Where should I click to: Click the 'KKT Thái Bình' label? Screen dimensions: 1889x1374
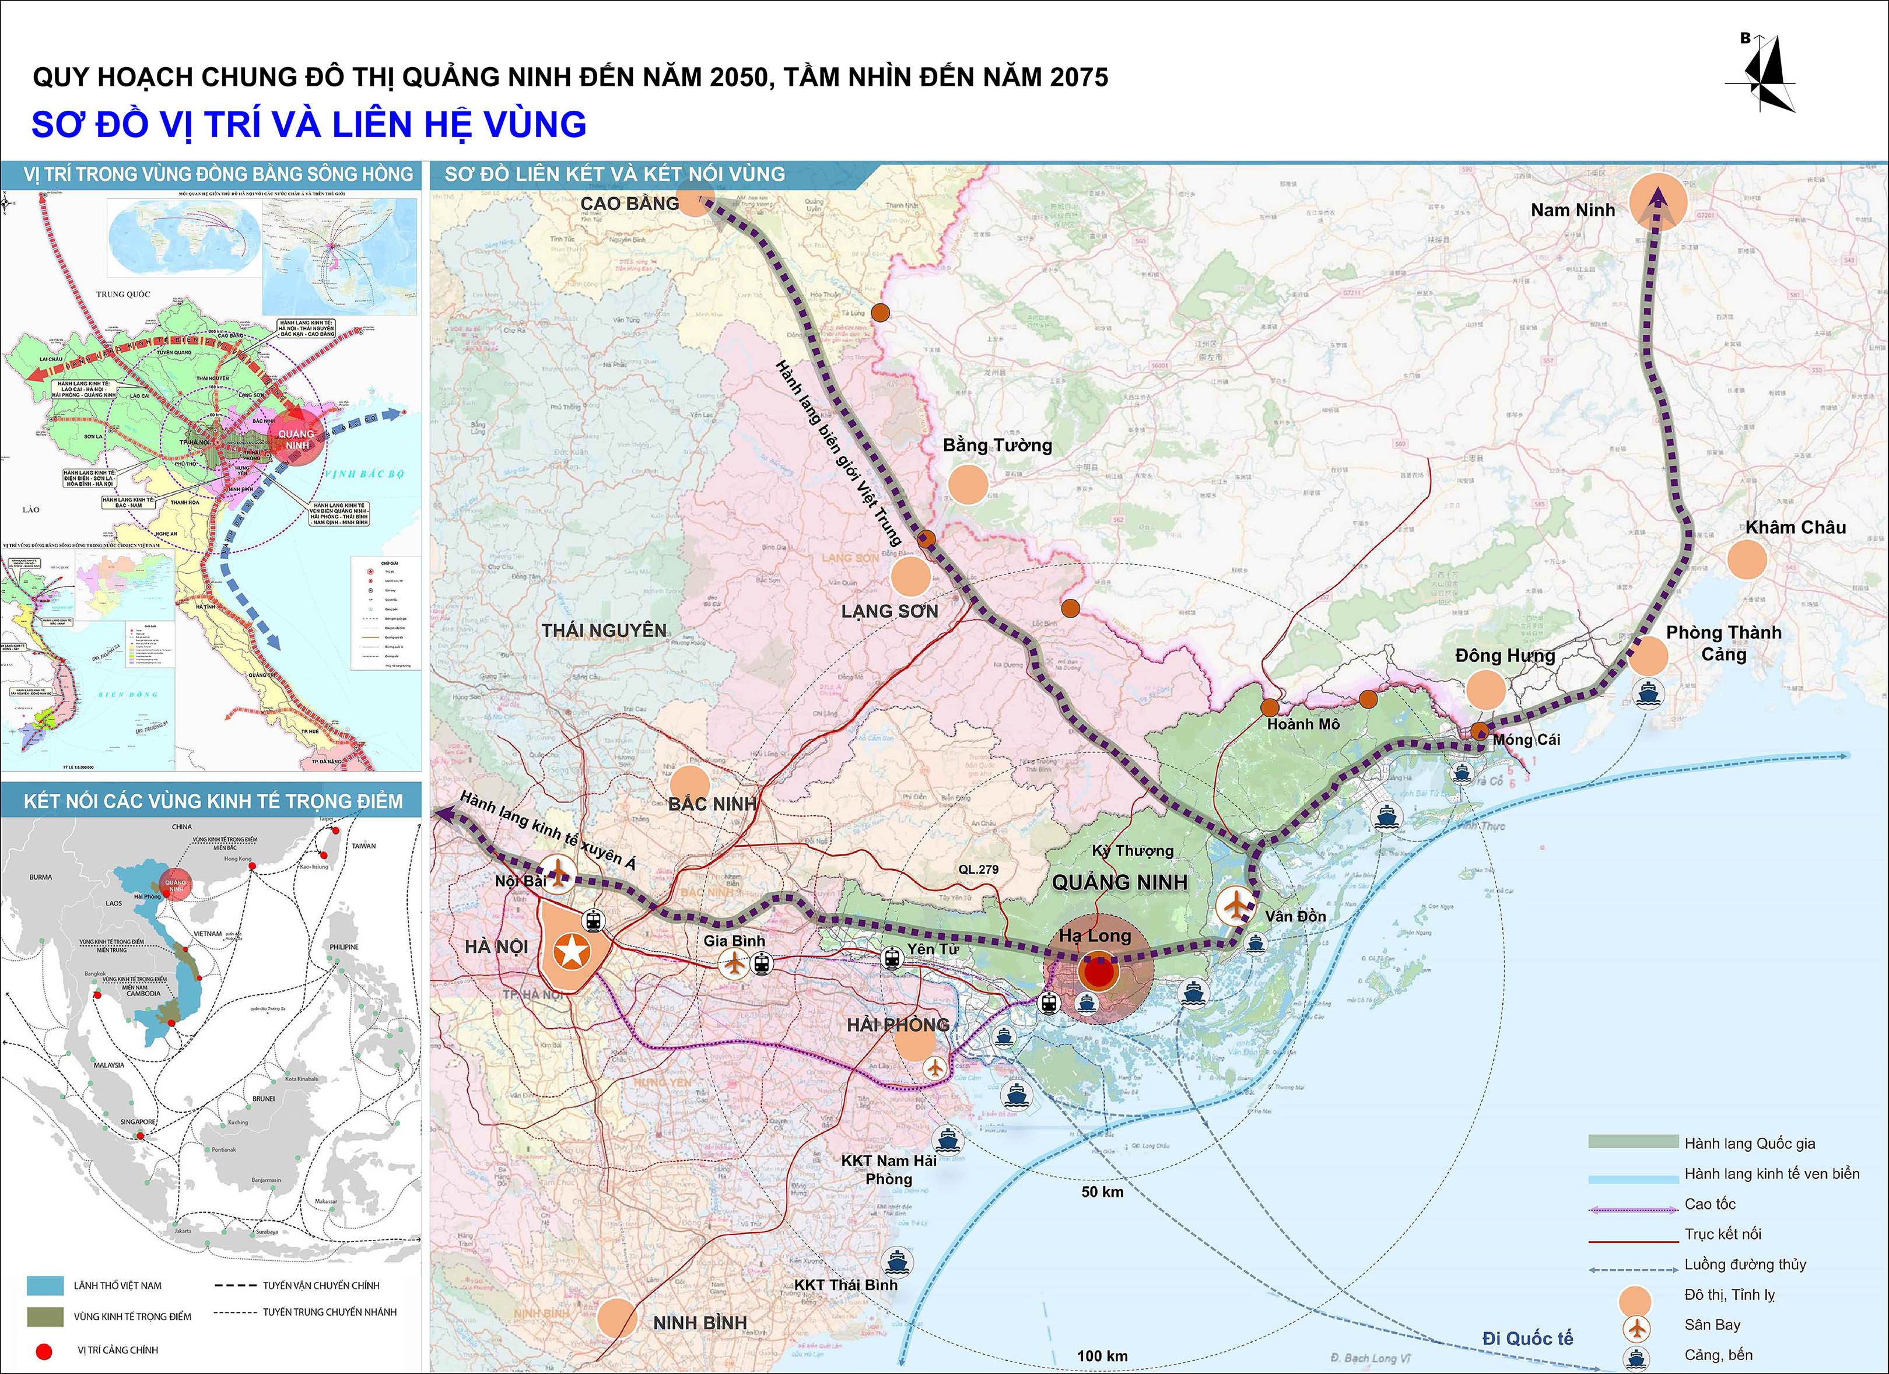[846, 1285]
